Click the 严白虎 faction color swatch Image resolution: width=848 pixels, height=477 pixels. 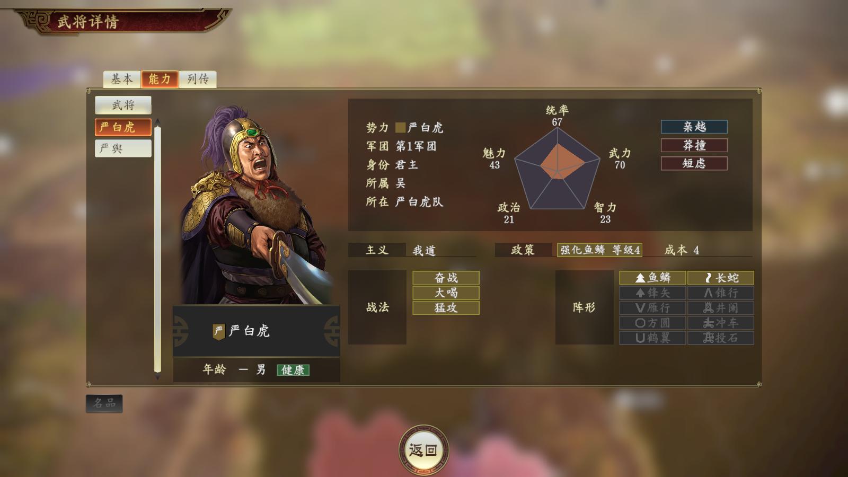tap(401, 127)
